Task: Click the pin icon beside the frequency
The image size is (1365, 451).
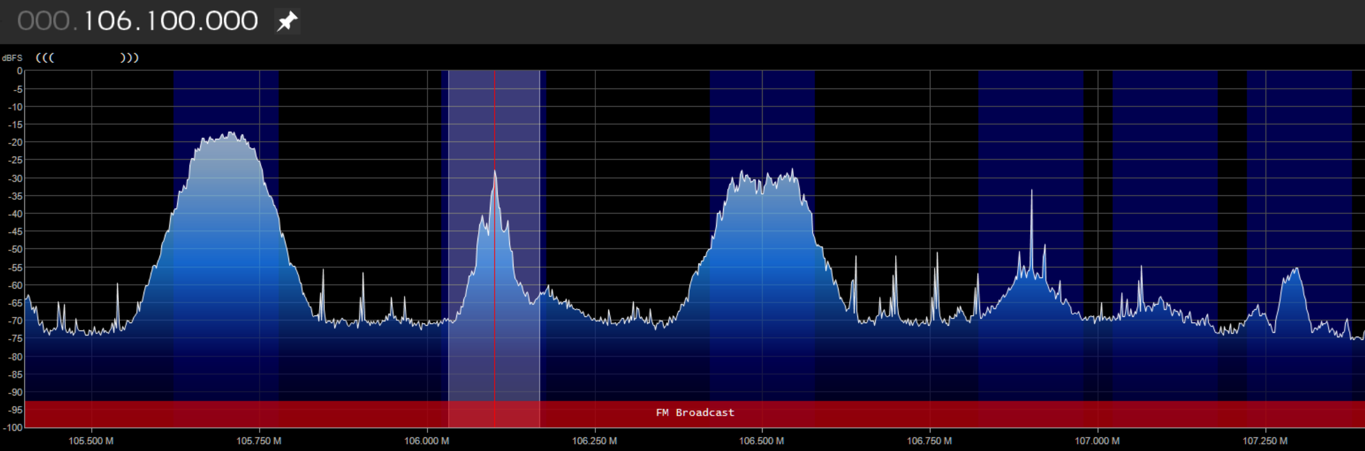Action: 287,22
